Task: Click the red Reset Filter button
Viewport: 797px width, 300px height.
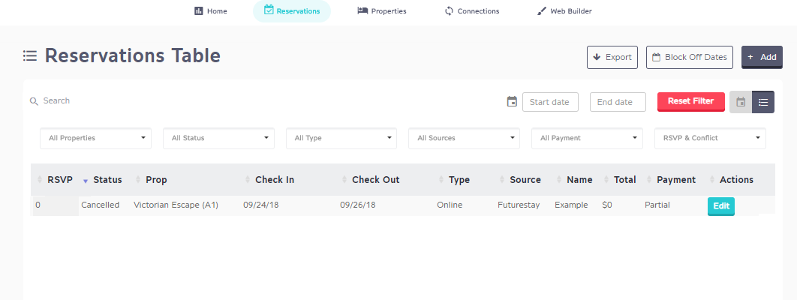Action: click(x=690, y=101)
